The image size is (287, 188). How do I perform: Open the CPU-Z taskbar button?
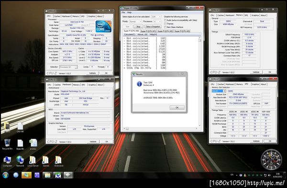68,175
